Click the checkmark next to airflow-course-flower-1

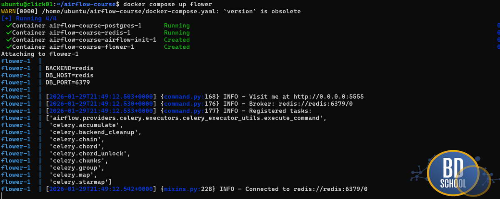(8, 47)
